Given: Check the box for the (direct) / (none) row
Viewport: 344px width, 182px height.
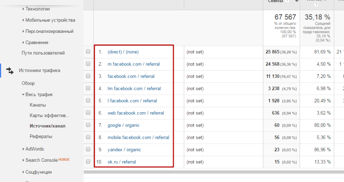Looking at the screenshot, I should pyautogui.click(x=88, y=52).
